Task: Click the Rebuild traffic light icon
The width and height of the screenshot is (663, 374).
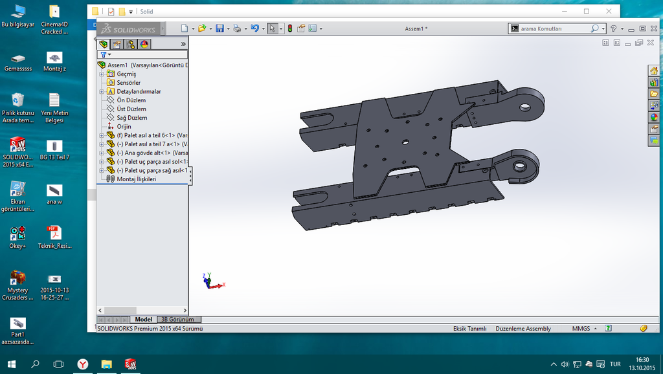Action: pyautogui.click(x=290, y=28)
